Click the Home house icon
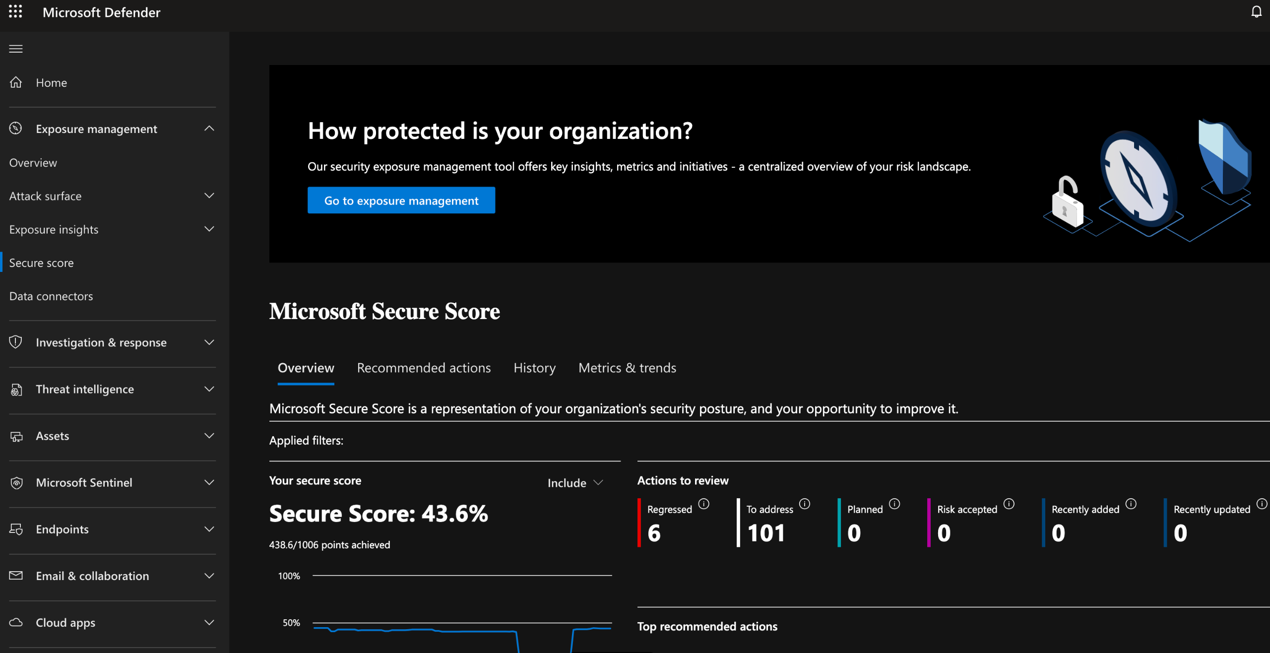Viewport: 1270px width, 653px height. (16, 82)
